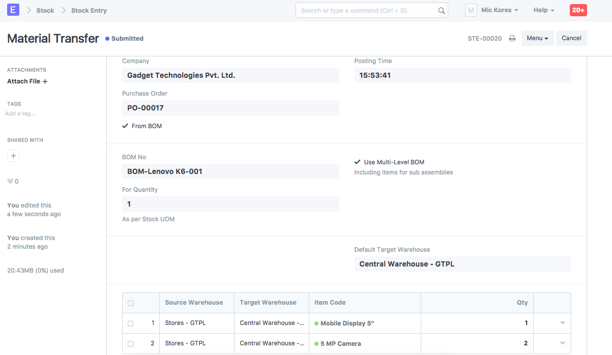Click the green status dot for Mobile Display 5"
Image resolution: width=612 pixels, height=355 pixels.
316,323
